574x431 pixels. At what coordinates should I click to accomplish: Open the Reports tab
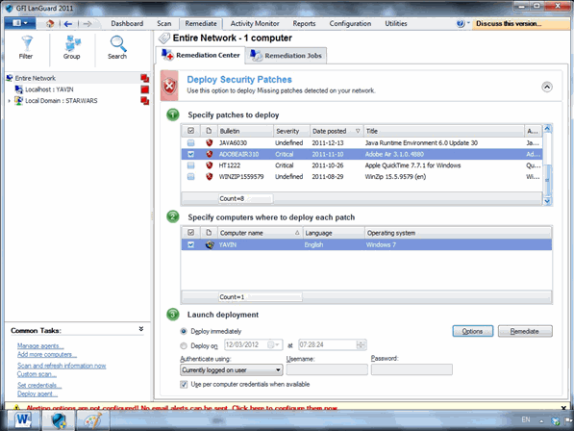click(x=304, y=23)
